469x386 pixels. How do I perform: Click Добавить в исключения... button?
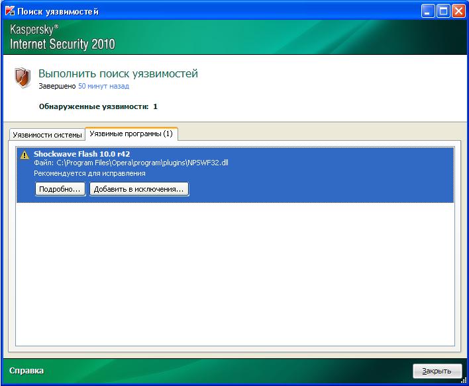pos(139,189)
